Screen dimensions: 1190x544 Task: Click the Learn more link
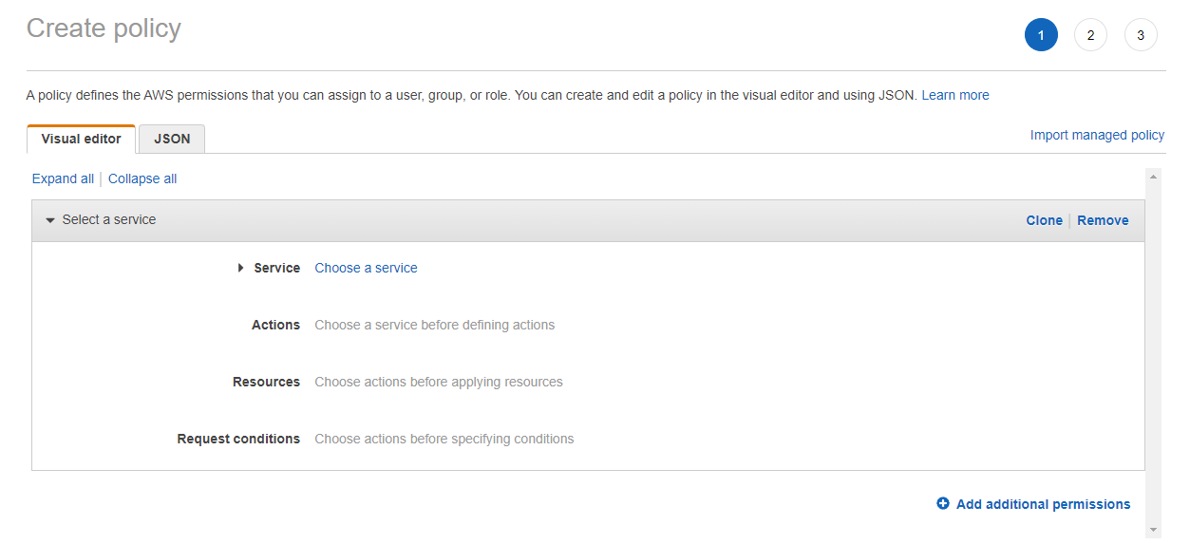click(955, 95)
